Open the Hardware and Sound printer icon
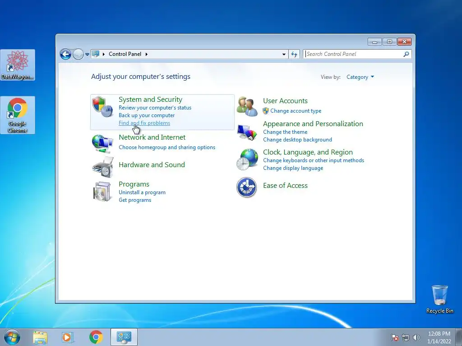 103,167
